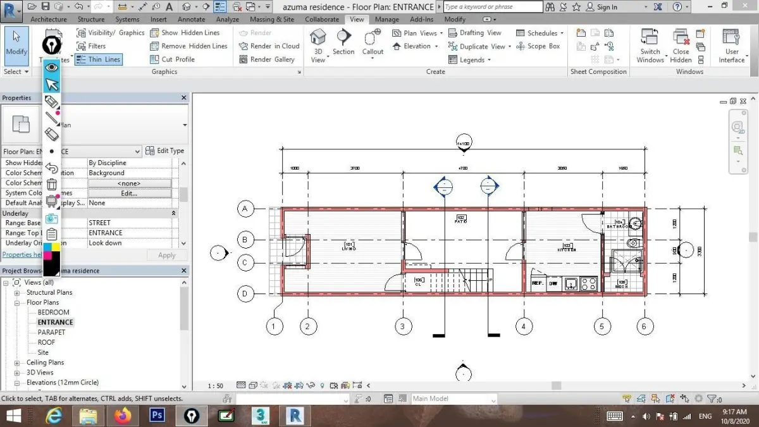Click Close Hidden windows
Screen dimensions: 759x427
click(681, 46)
